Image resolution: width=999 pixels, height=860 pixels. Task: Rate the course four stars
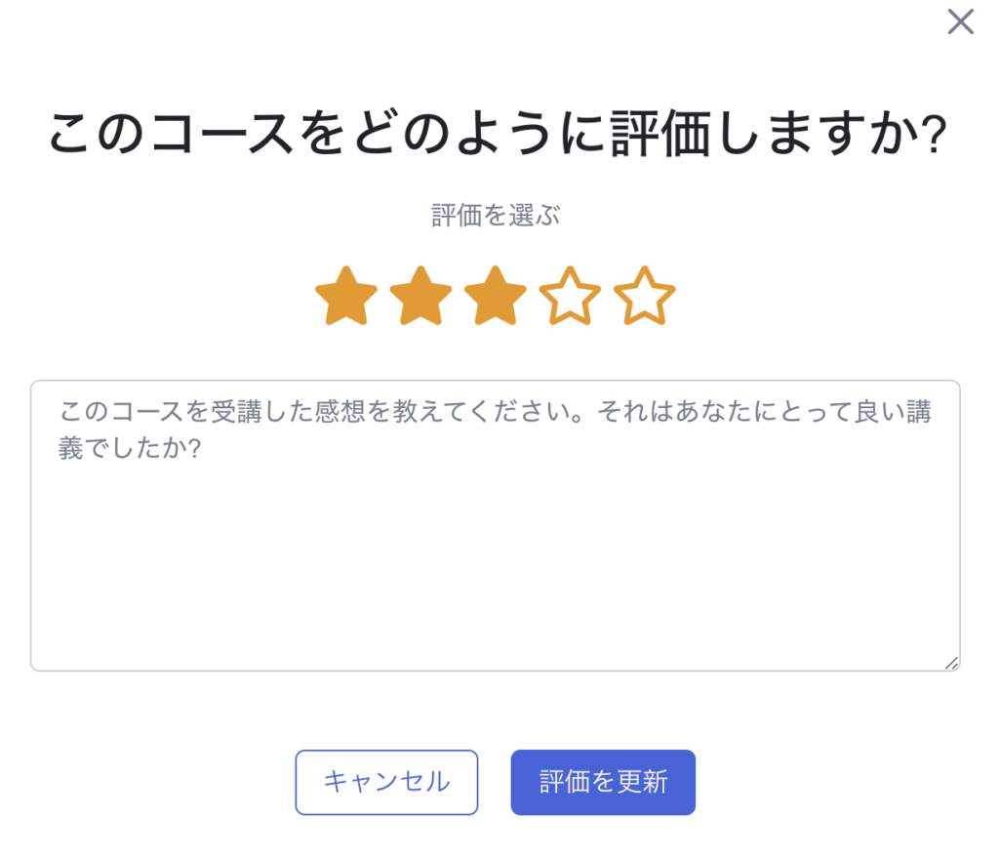pos(570,297)
